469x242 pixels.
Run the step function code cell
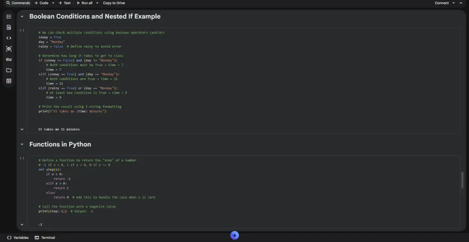[22, 158]
